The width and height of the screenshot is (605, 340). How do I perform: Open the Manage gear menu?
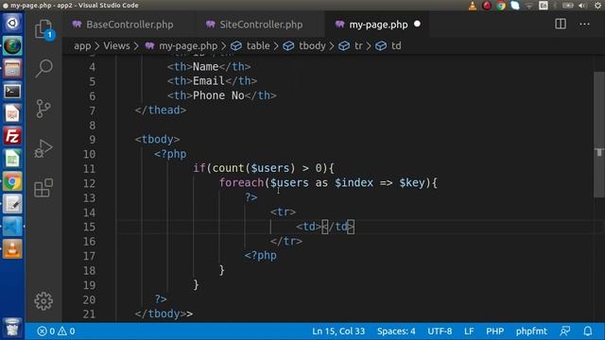coord(43,300)
